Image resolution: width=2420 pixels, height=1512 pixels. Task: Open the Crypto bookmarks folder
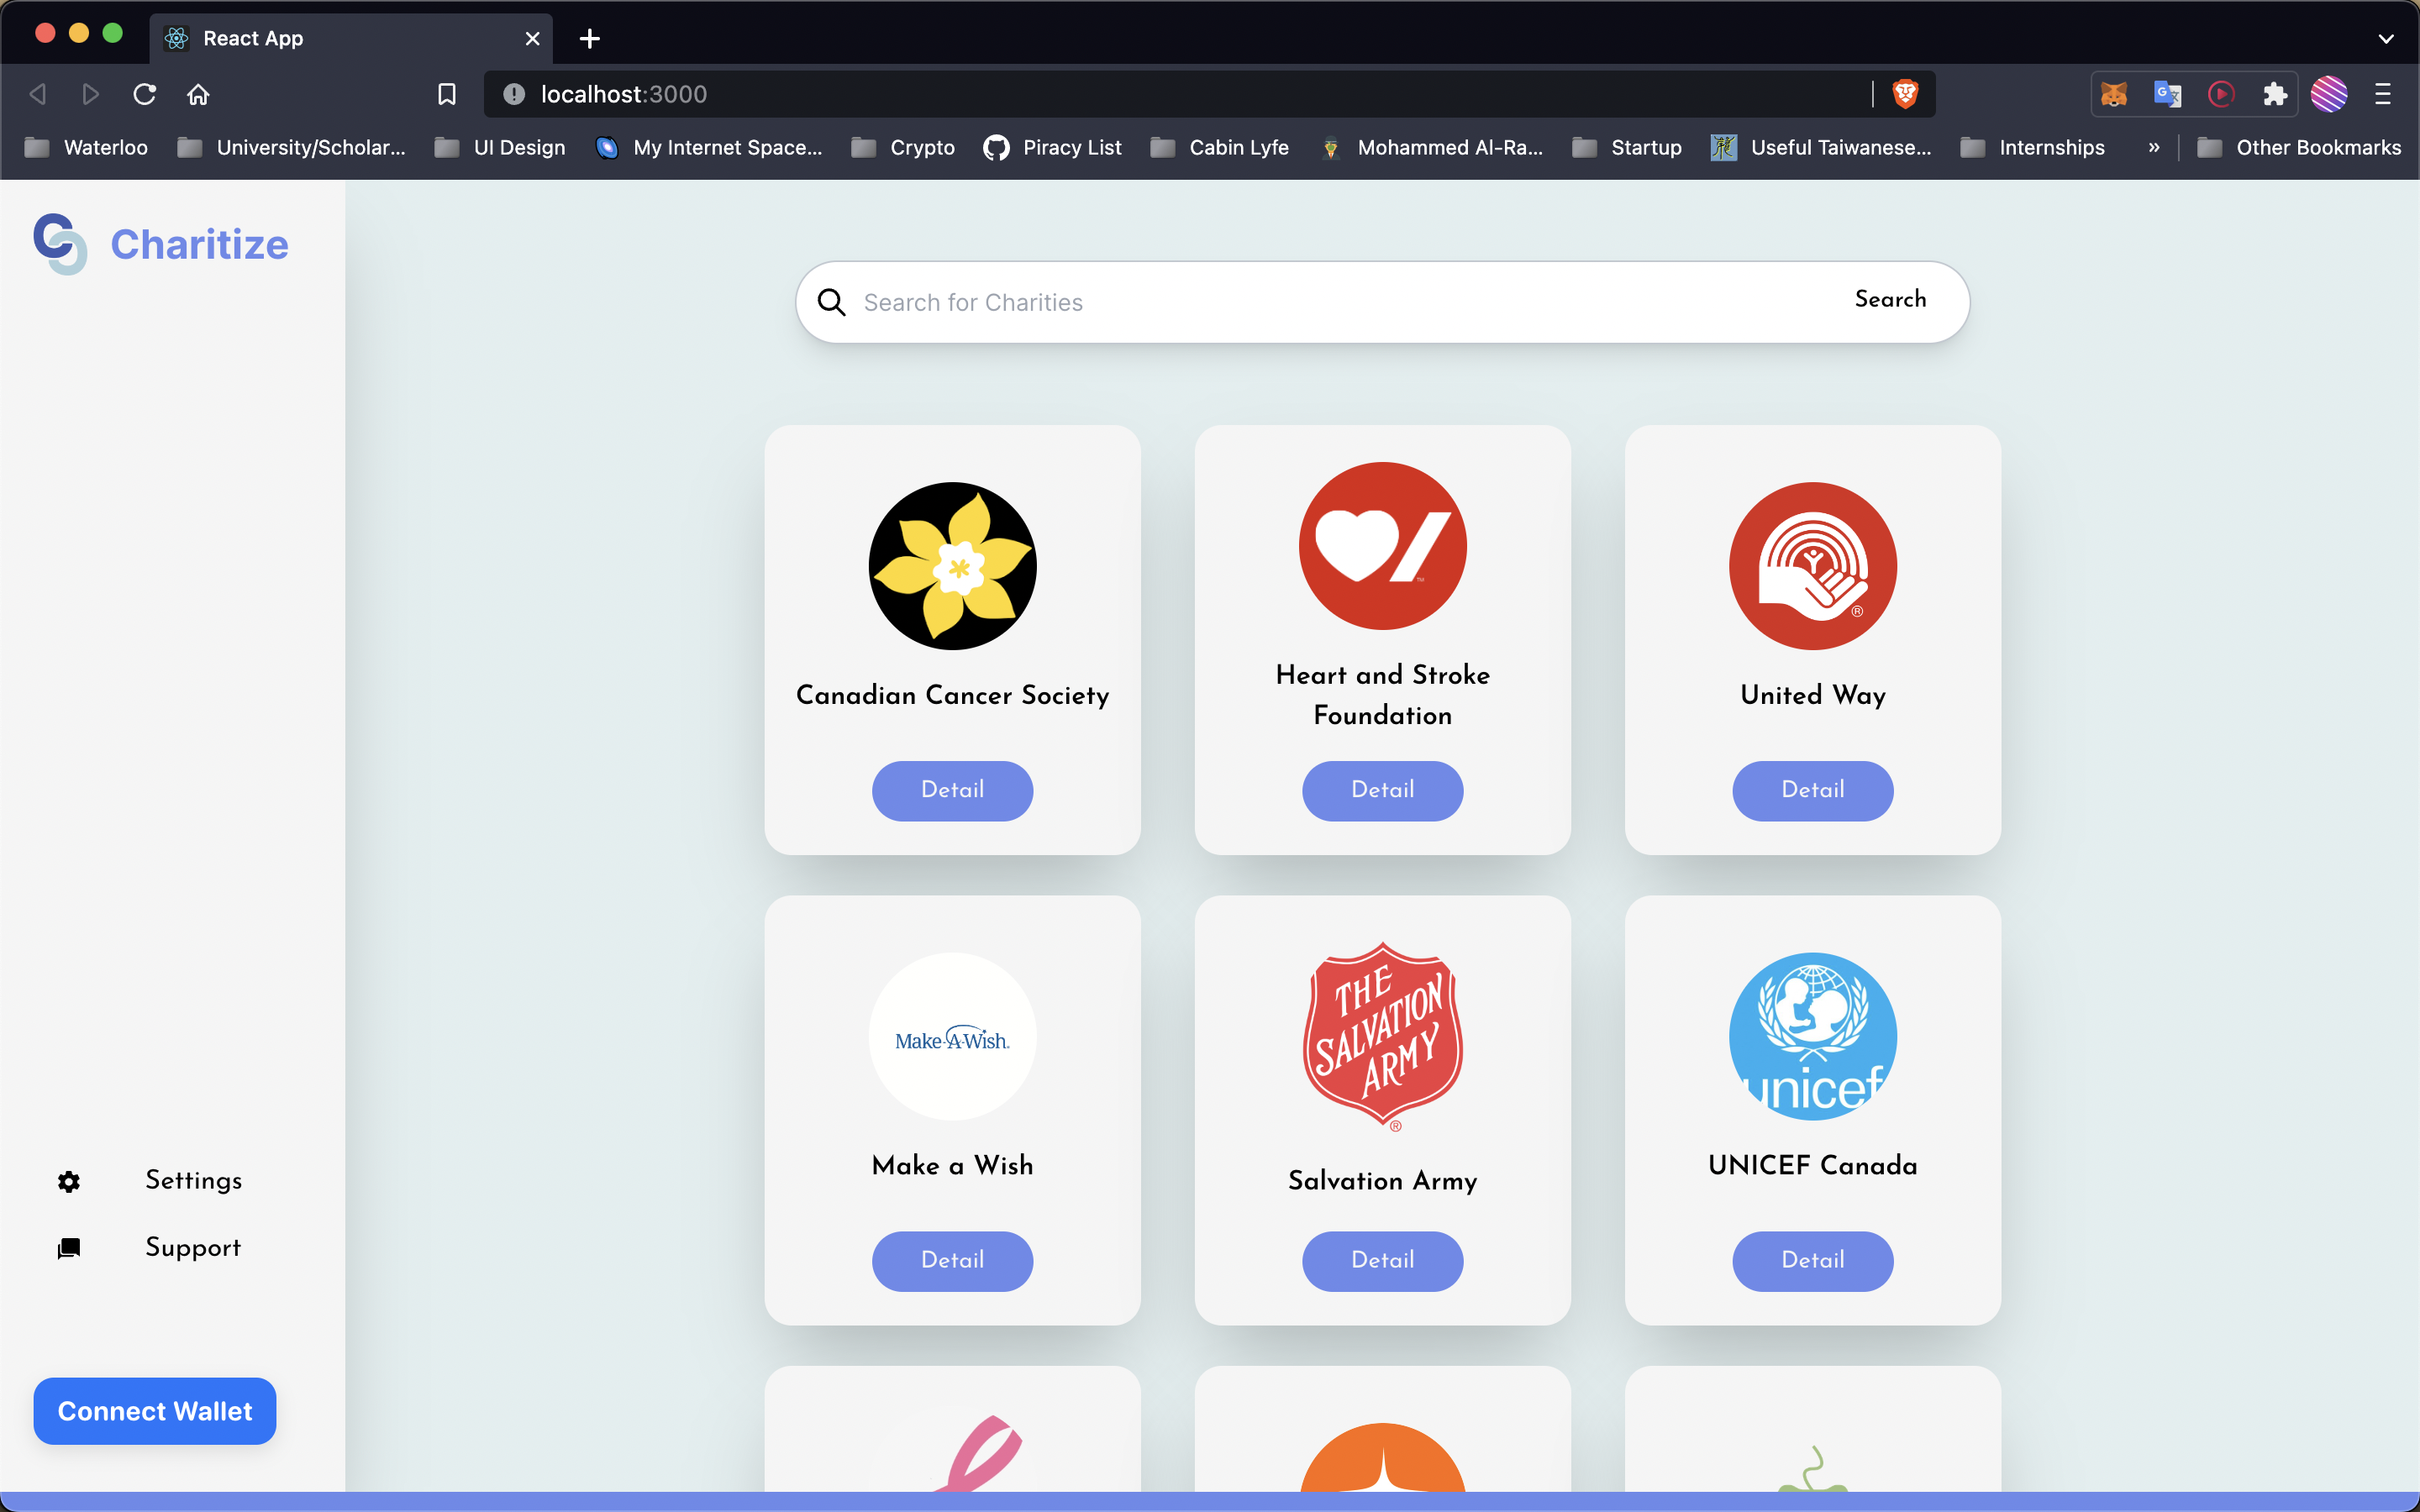pyautogui.click(x=903, y=148)
